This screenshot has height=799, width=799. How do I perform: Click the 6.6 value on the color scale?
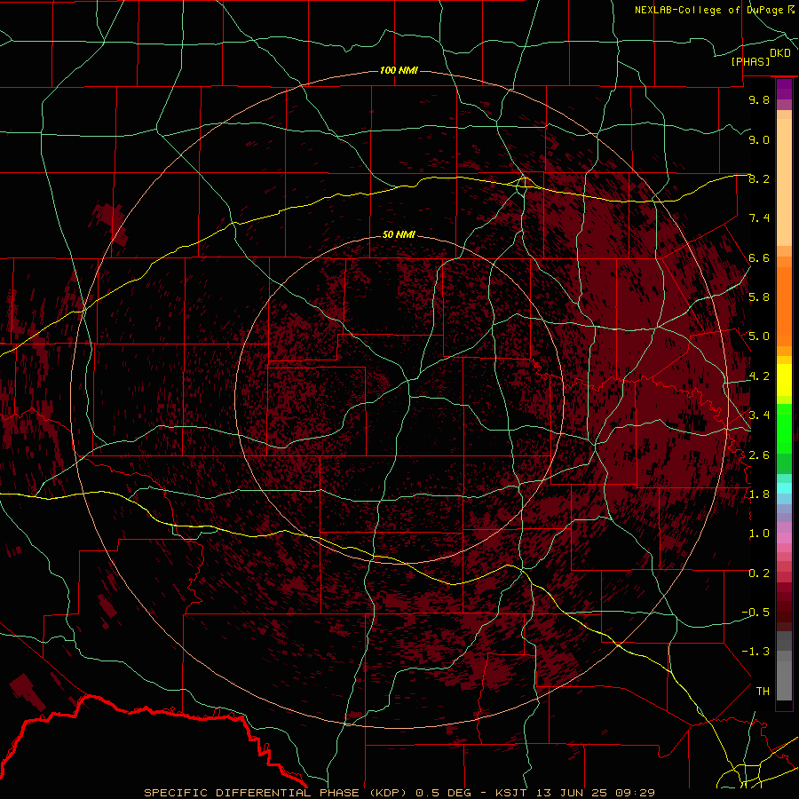point(759,257)
